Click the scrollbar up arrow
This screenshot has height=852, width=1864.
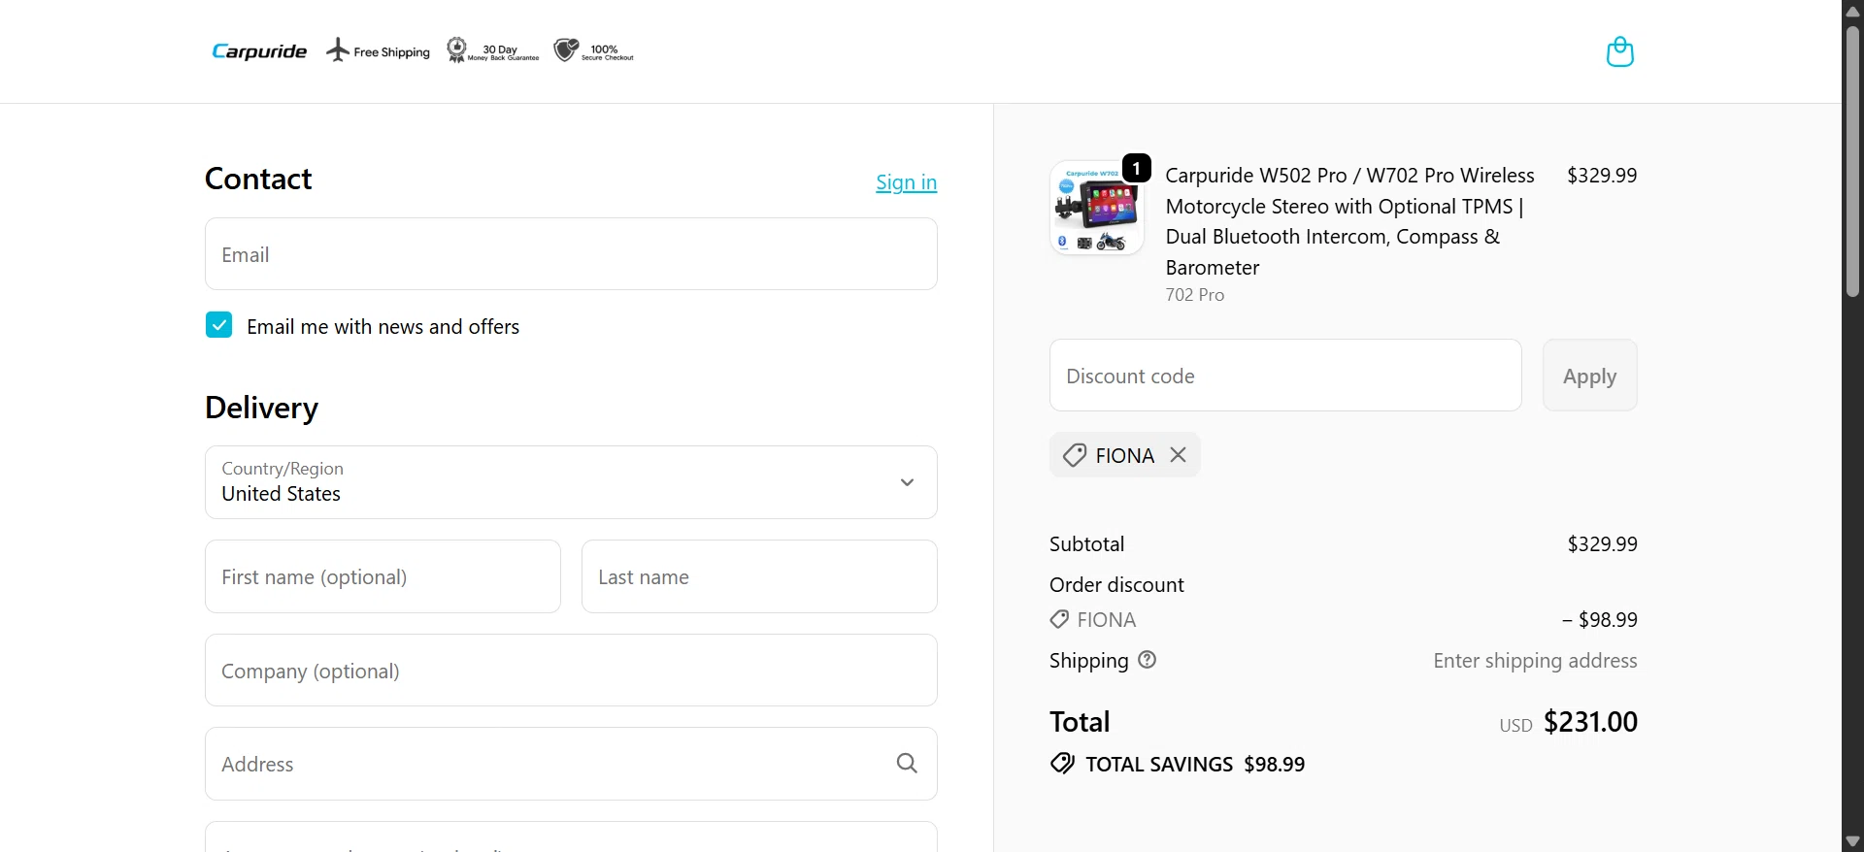[1852, 11]
